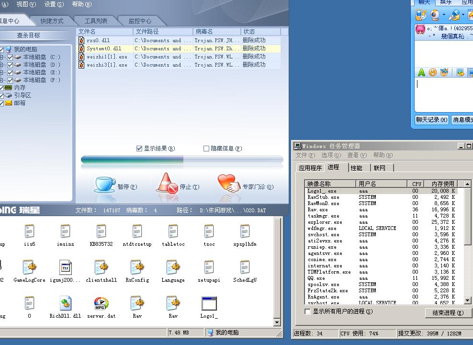
Task: Select the QQ.exe process row
Action: (381, 278)
